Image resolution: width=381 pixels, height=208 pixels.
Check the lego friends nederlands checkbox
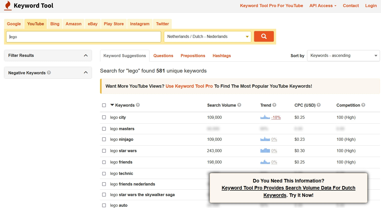click(104, 184)
